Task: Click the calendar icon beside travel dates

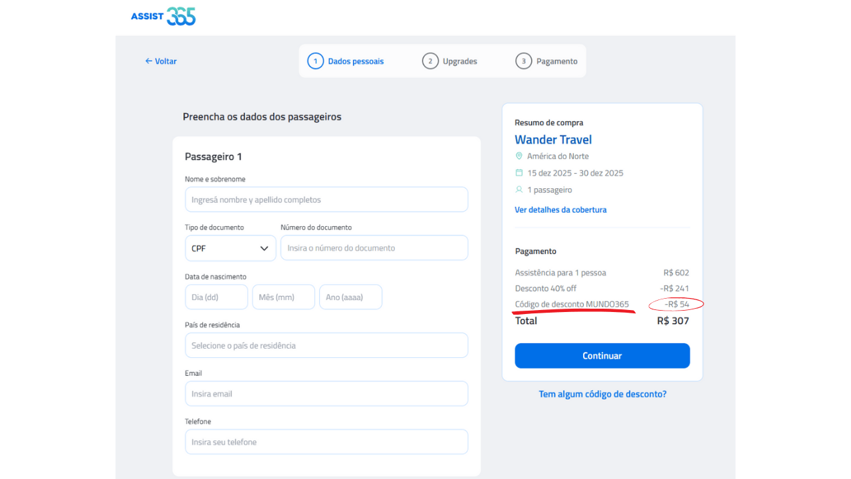Action: tap(519, 173)
